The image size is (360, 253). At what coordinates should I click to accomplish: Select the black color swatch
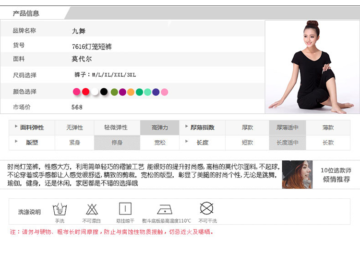pos(104,92)
